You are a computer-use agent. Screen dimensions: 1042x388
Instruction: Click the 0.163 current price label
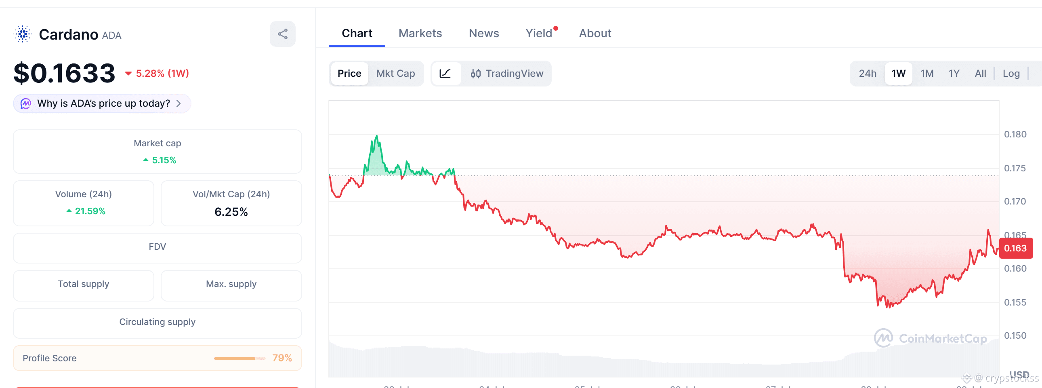point(1015,249)
